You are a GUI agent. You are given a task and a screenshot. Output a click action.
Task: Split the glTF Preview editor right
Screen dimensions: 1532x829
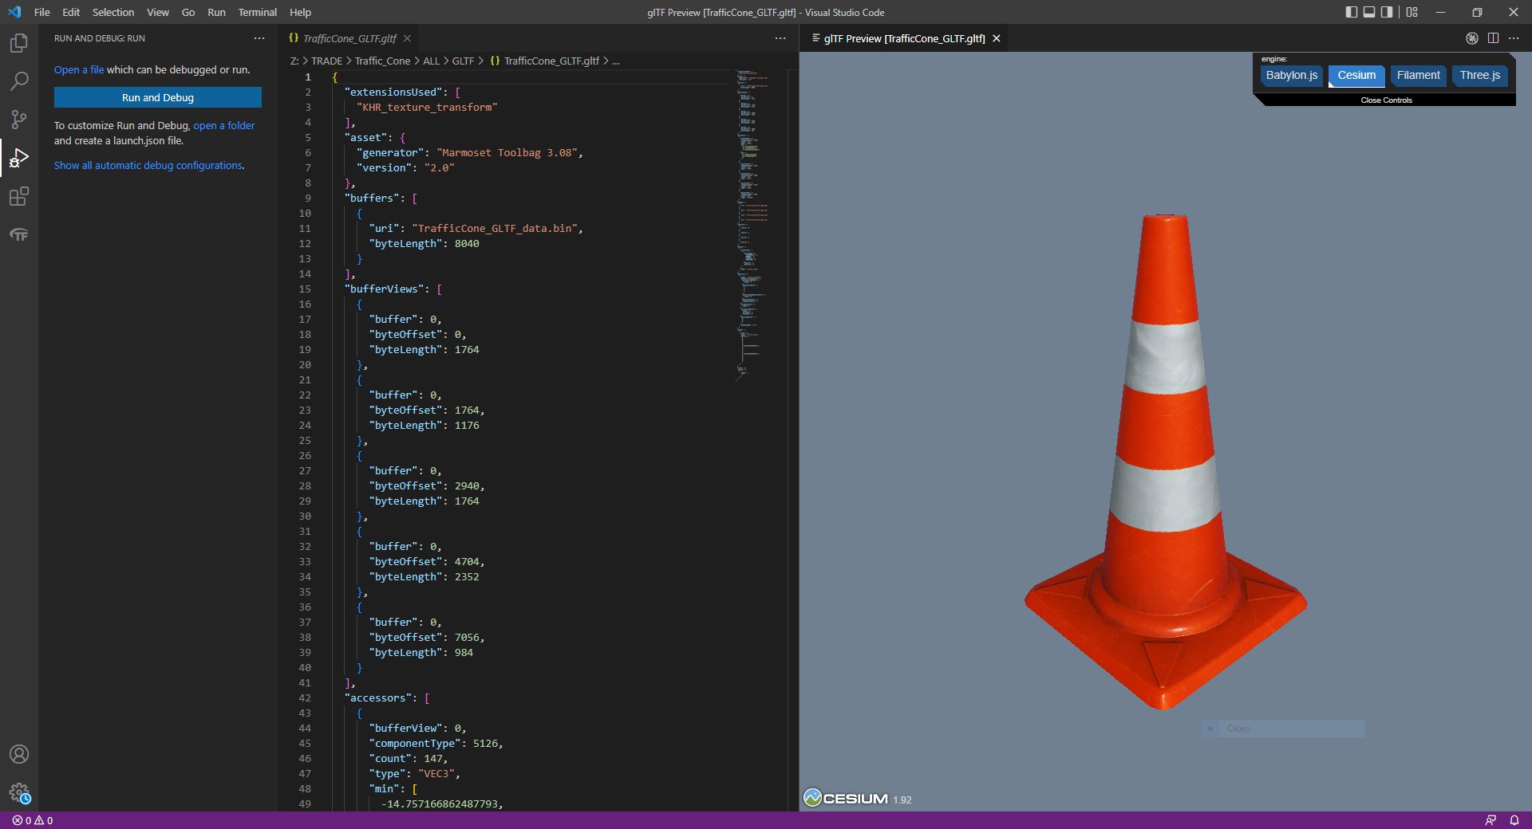coord(1493,38)
